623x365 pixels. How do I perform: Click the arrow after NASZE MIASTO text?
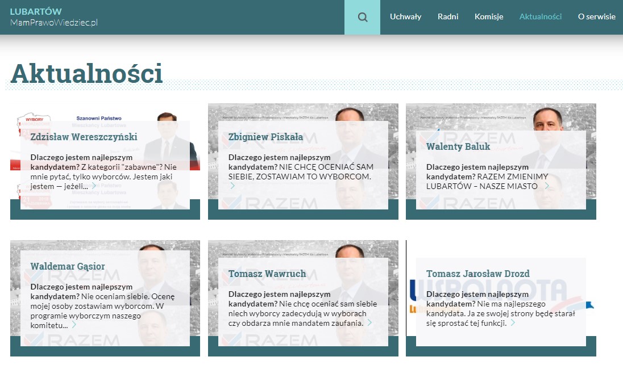(x=547, y=186)
